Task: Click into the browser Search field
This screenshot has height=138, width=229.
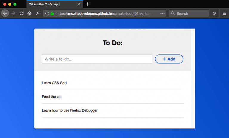Action: (189, 13)
